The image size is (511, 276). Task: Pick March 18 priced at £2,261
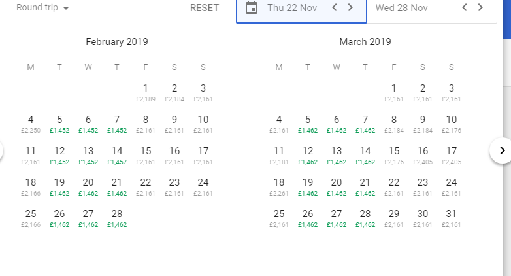279,186
